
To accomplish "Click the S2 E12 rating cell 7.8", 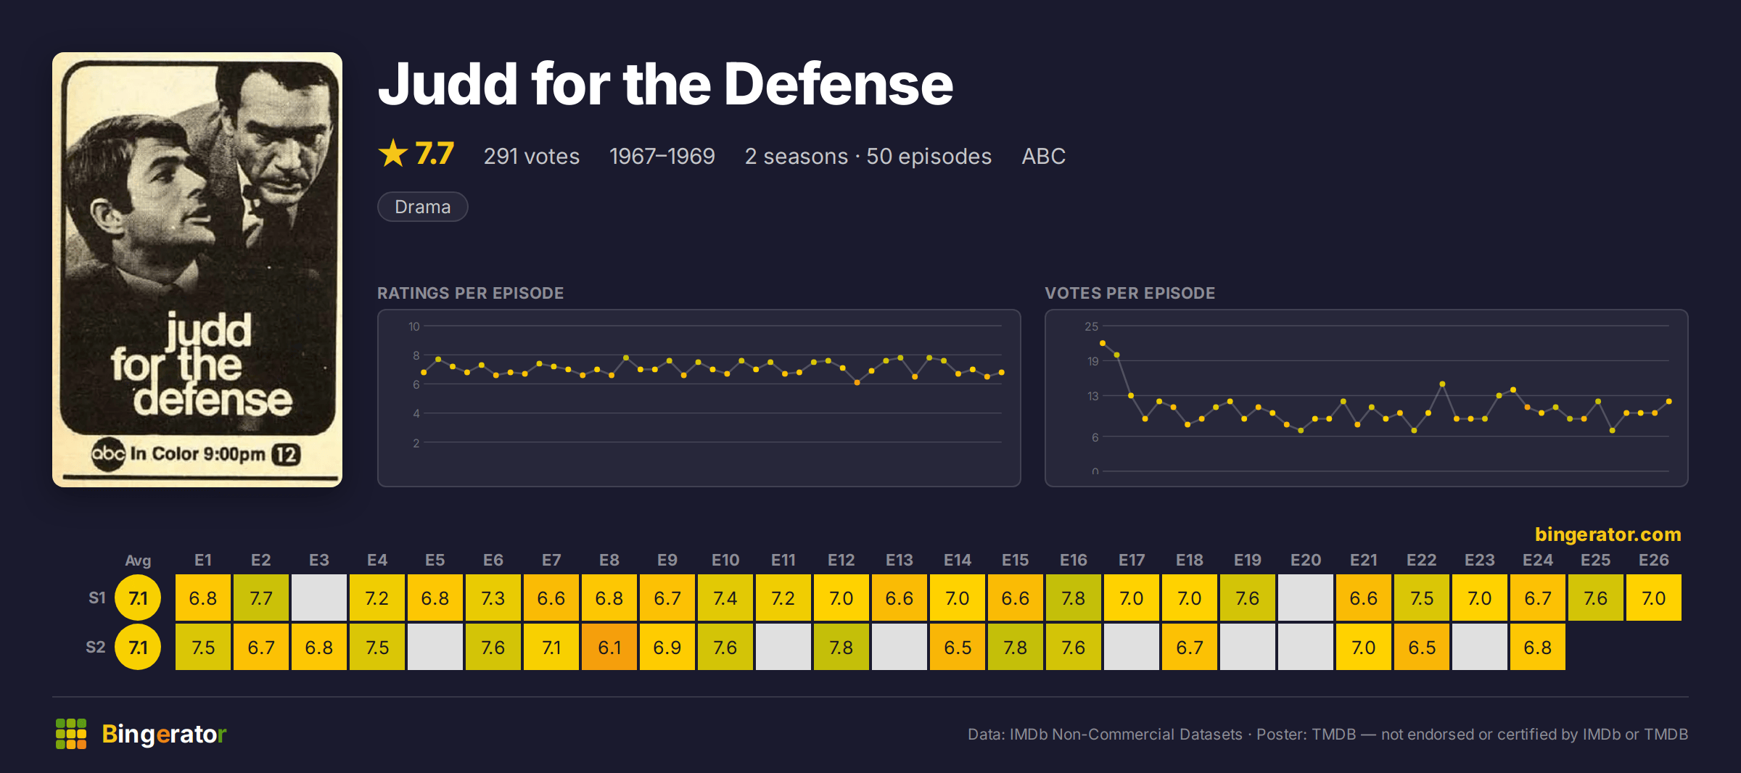I will [841, 648].
